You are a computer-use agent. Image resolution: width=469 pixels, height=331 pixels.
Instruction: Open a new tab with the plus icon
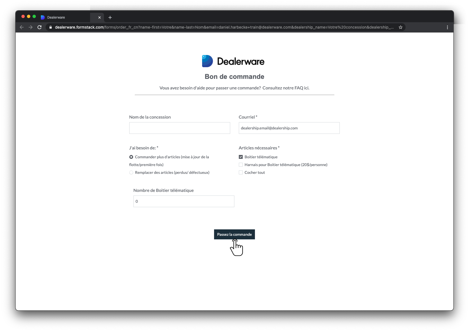(x=110, y=17)
